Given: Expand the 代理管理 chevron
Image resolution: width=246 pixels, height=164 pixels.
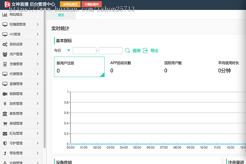Looking at the screenshot, I should (x=38, y=74).
